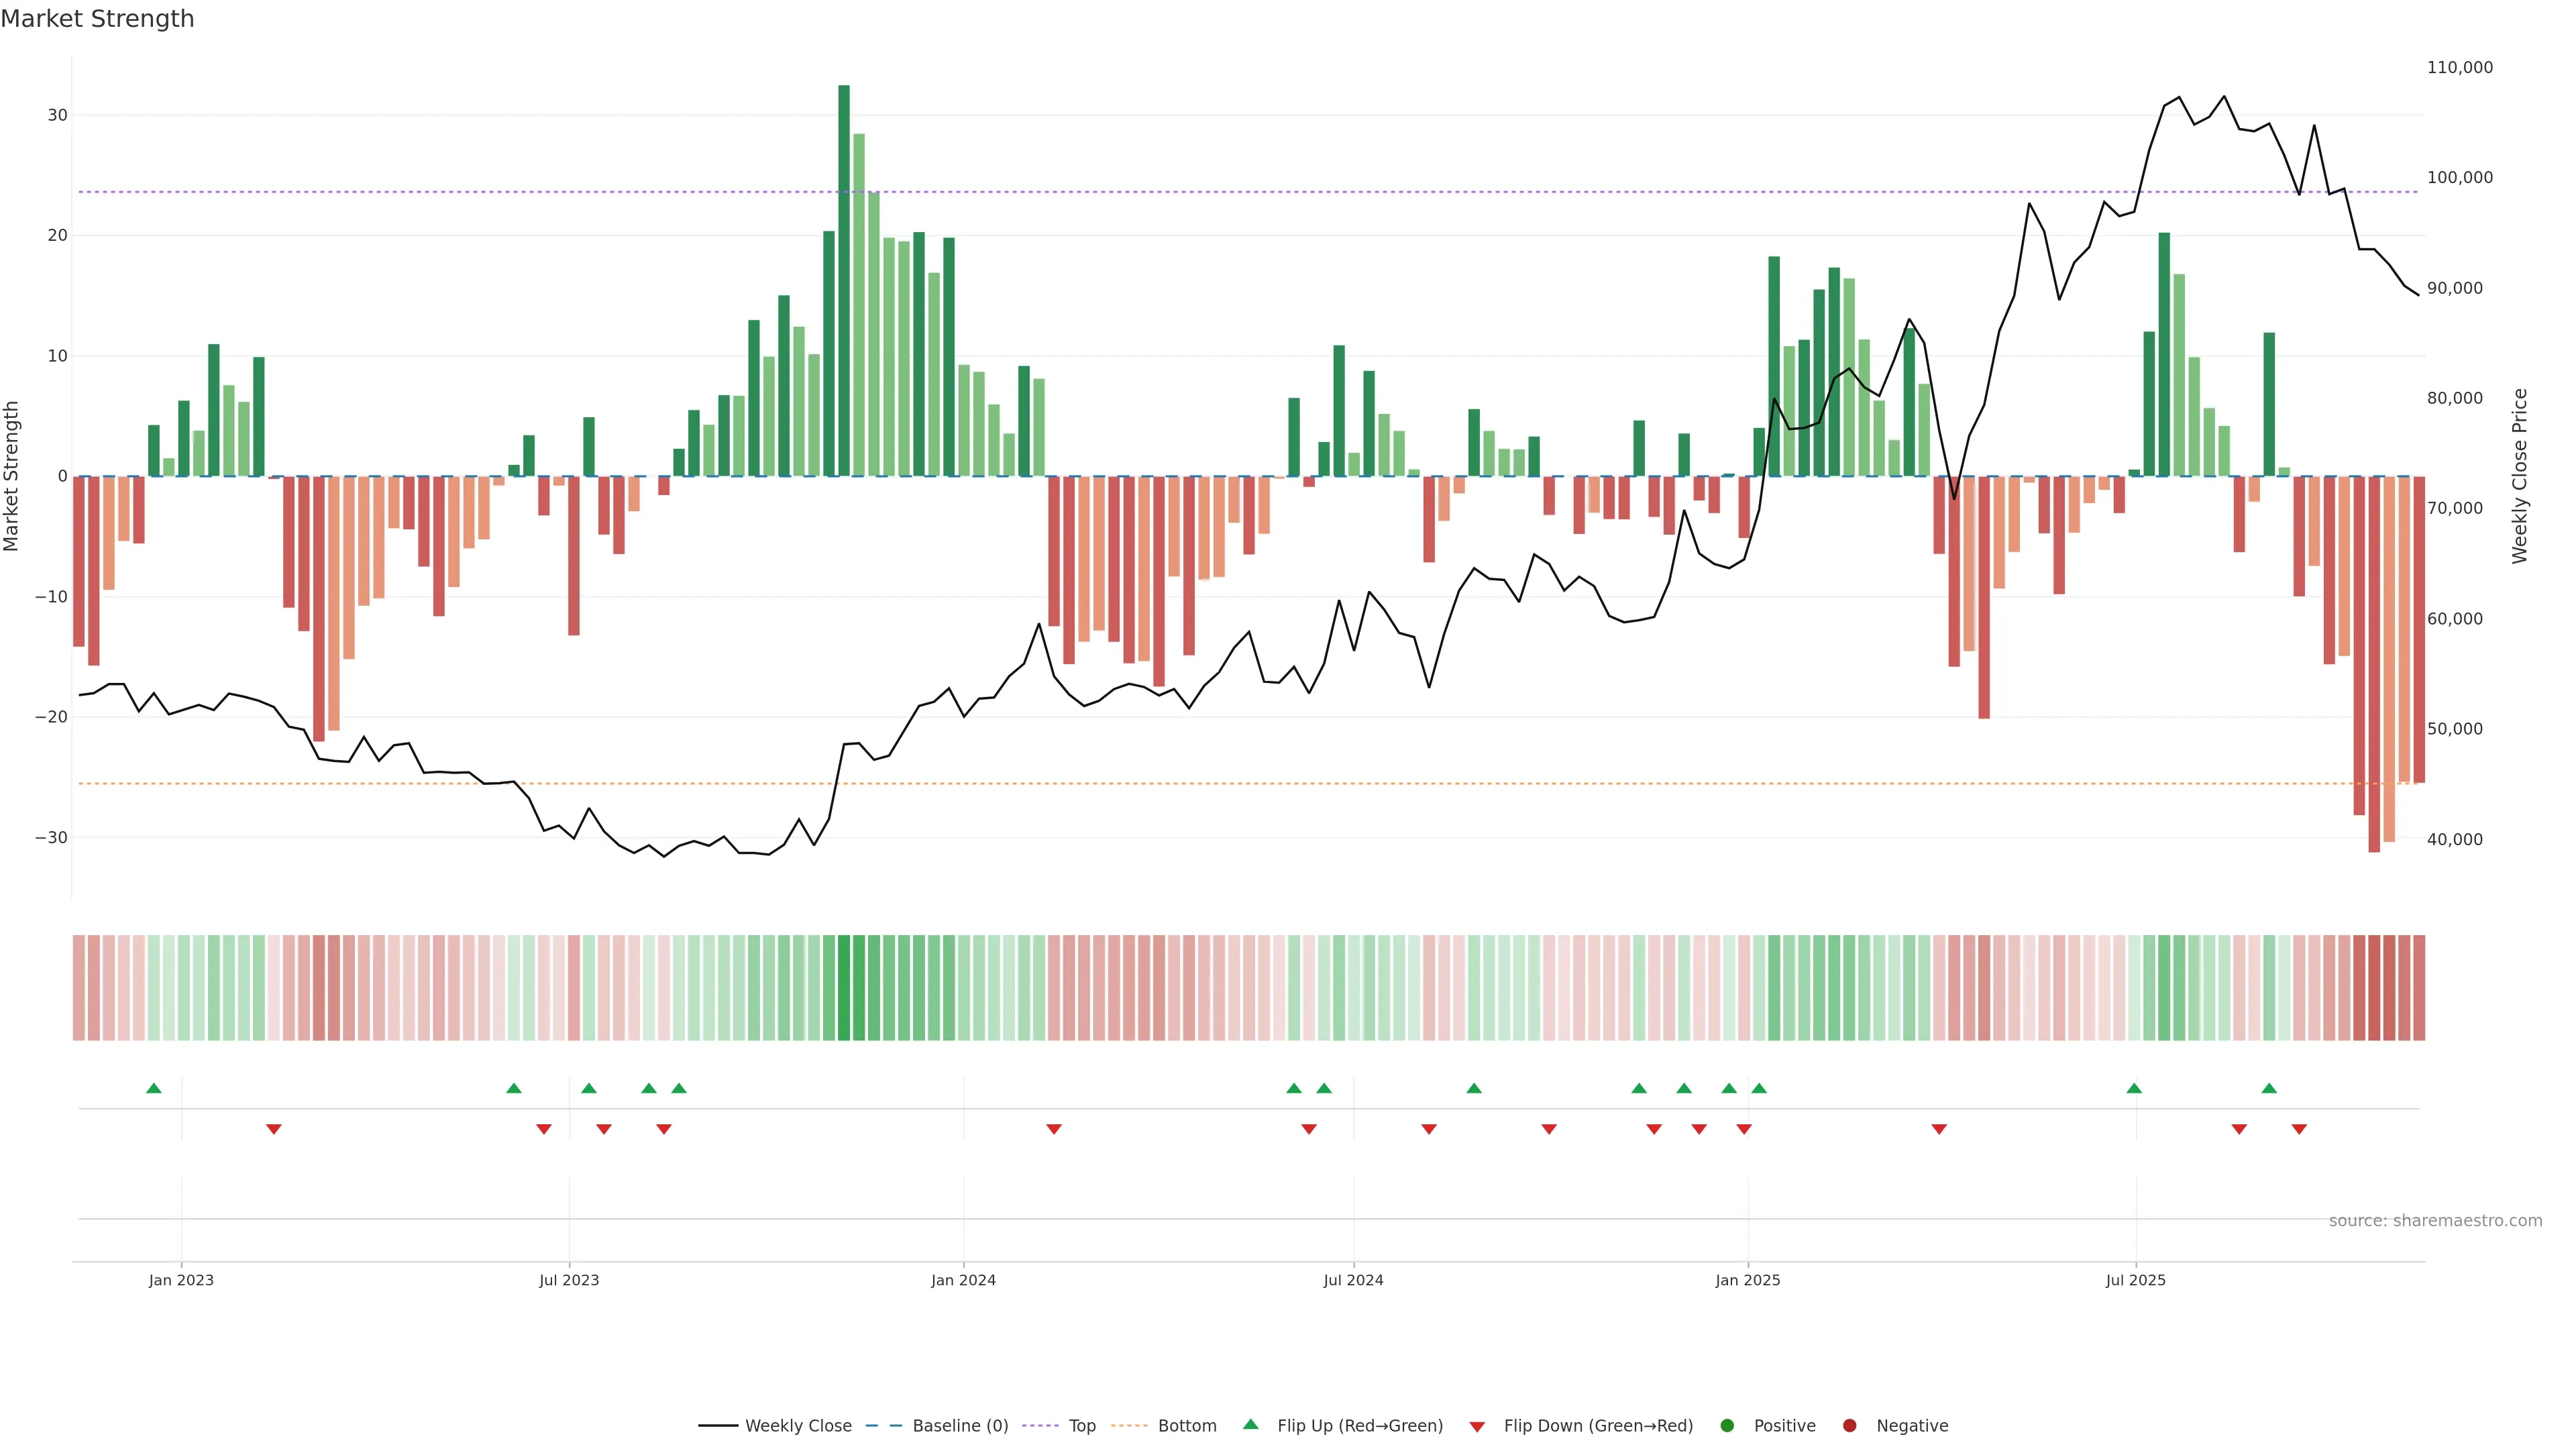This screenshot has height=1449, width=2576.
Task: Click the Market Strength chart title
Action: point(97,19)
